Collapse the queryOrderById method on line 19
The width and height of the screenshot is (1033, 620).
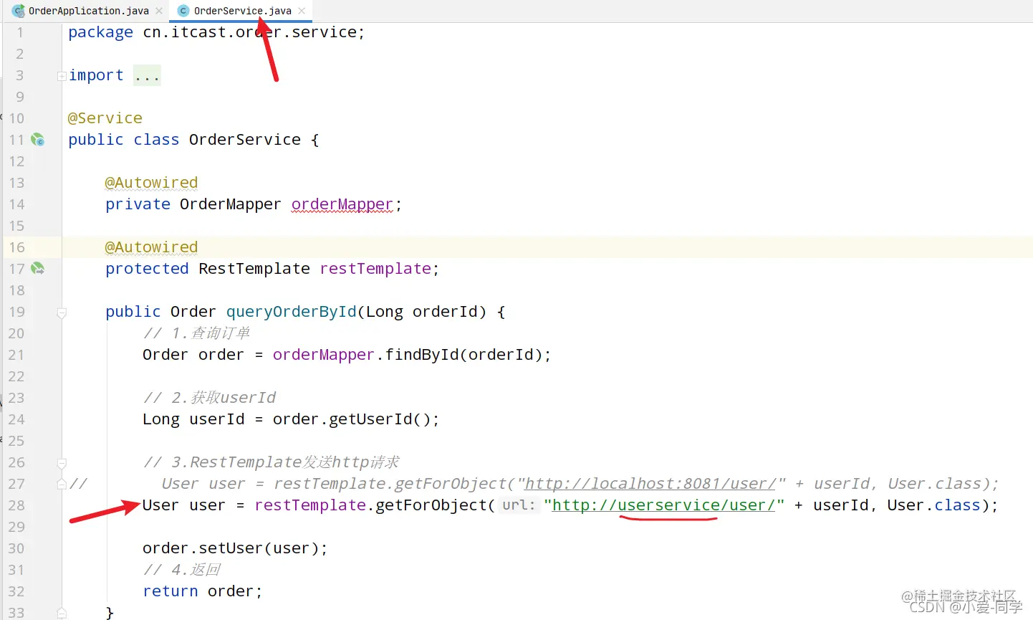coord(62,313)
